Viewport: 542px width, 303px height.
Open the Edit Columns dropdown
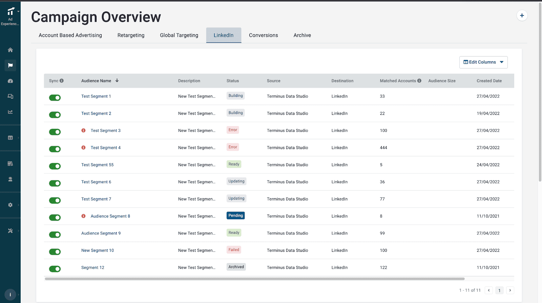coord(483,62)
